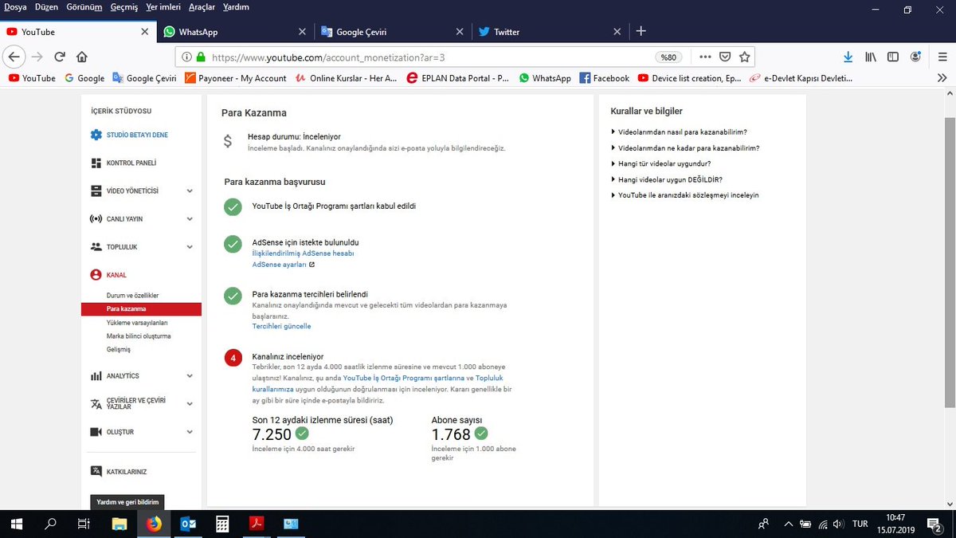Open the Calculator from the taskbar

(223, 524)
